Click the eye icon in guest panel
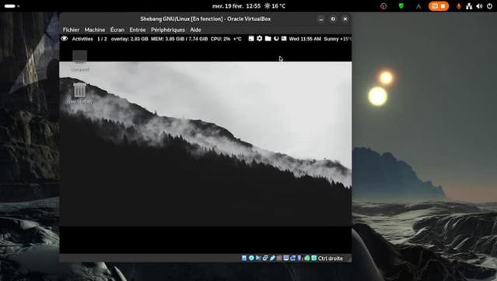The height and width of the screenshot is (281, 497). (x=65, y=39)
